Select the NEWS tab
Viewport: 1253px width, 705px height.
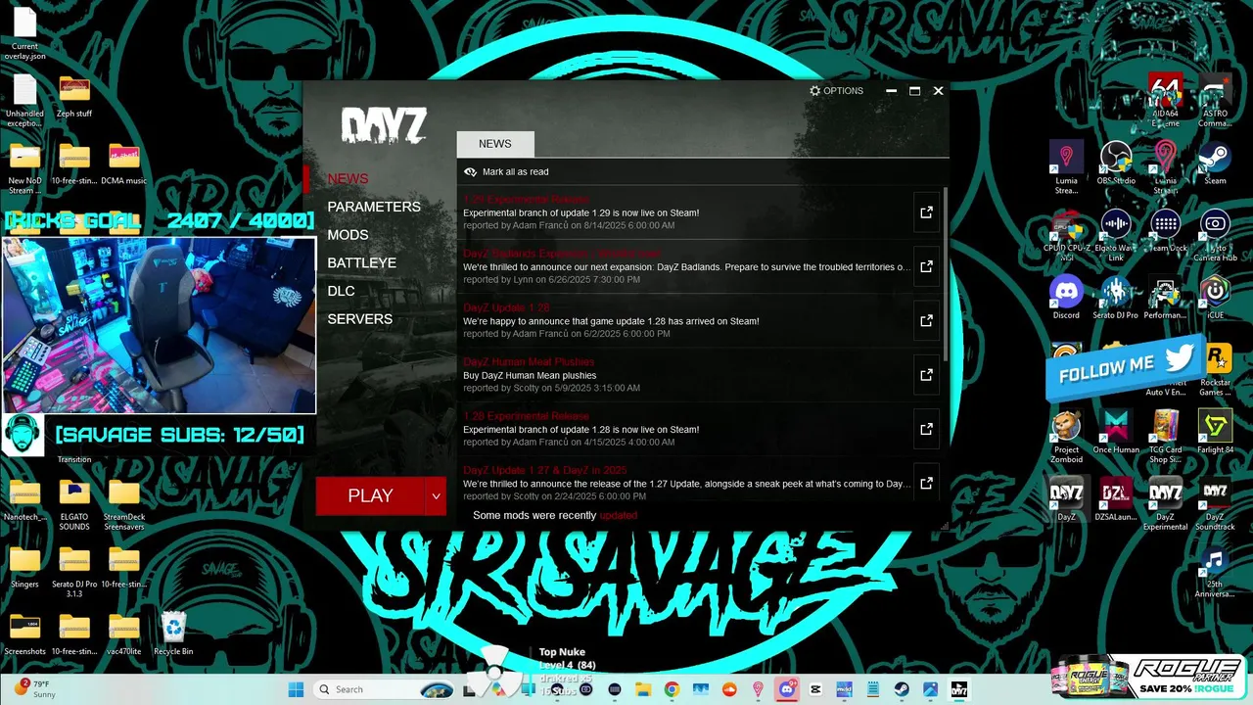(x=495, y=144)
